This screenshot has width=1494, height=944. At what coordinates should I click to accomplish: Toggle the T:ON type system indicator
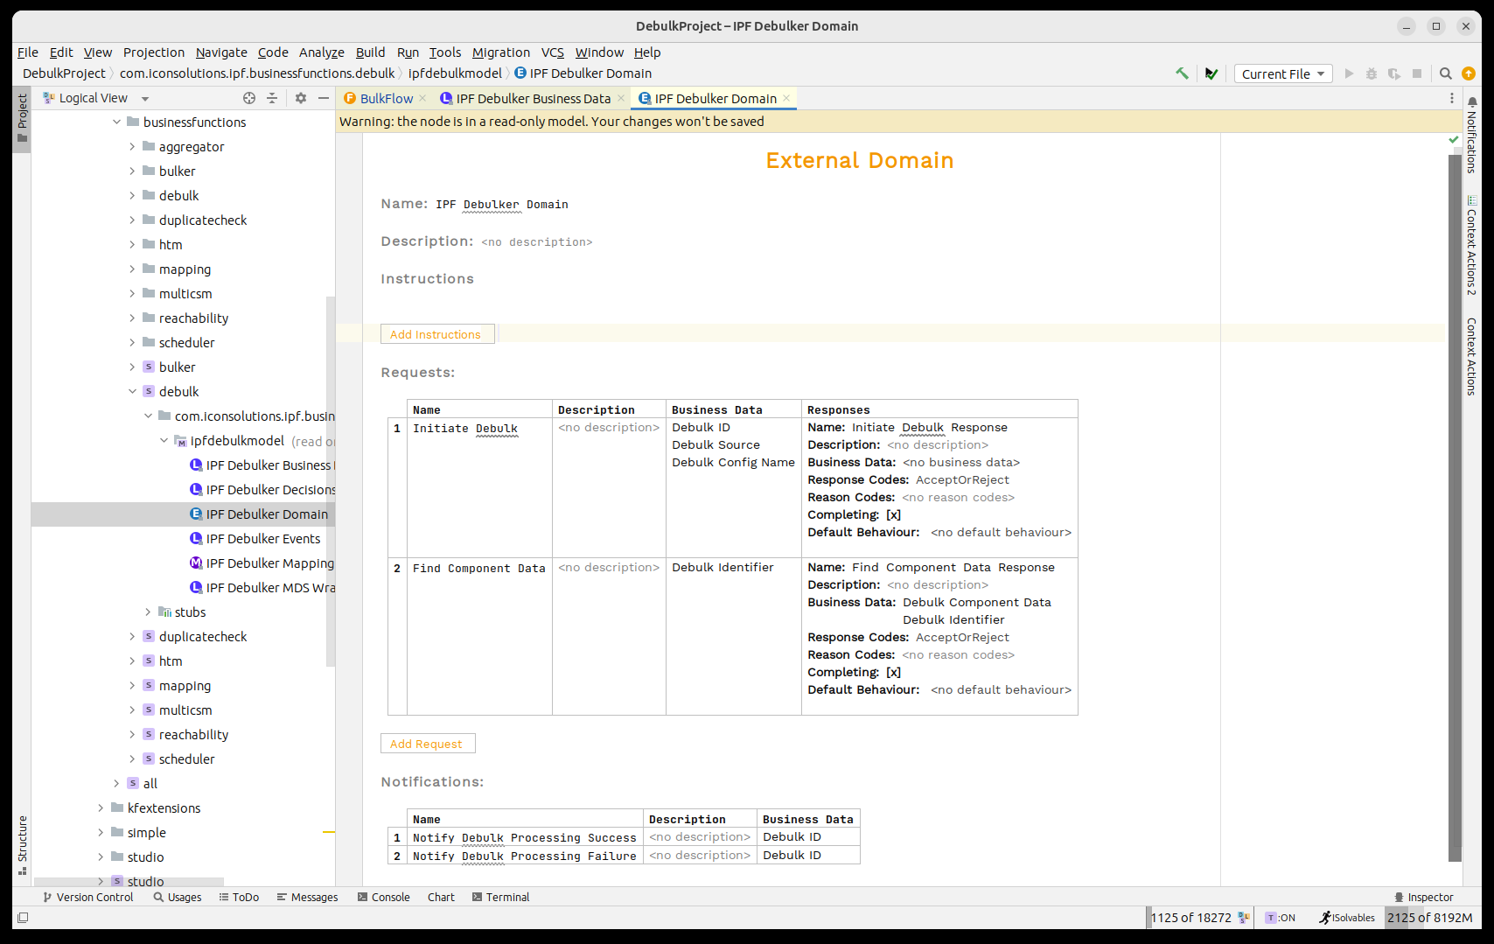coord(1281,918)
